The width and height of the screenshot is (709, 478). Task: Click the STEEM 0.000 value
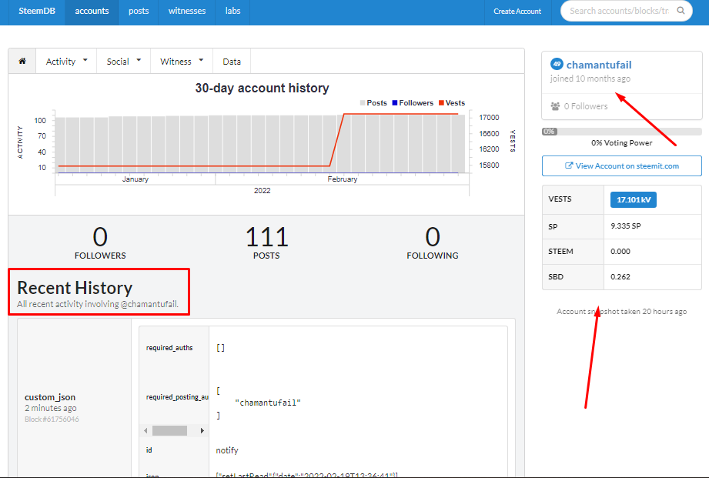[620, 252]
